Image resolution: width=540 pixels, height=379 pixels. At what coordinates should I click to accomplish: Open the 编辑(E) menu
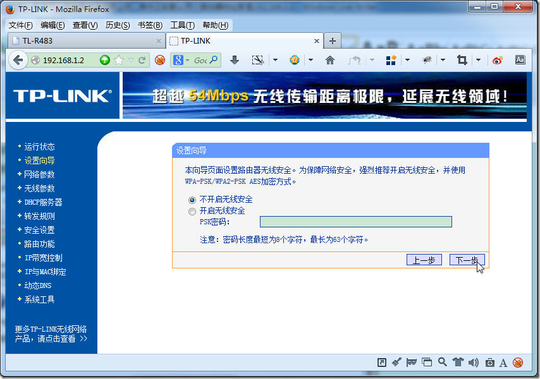(52, 25)
